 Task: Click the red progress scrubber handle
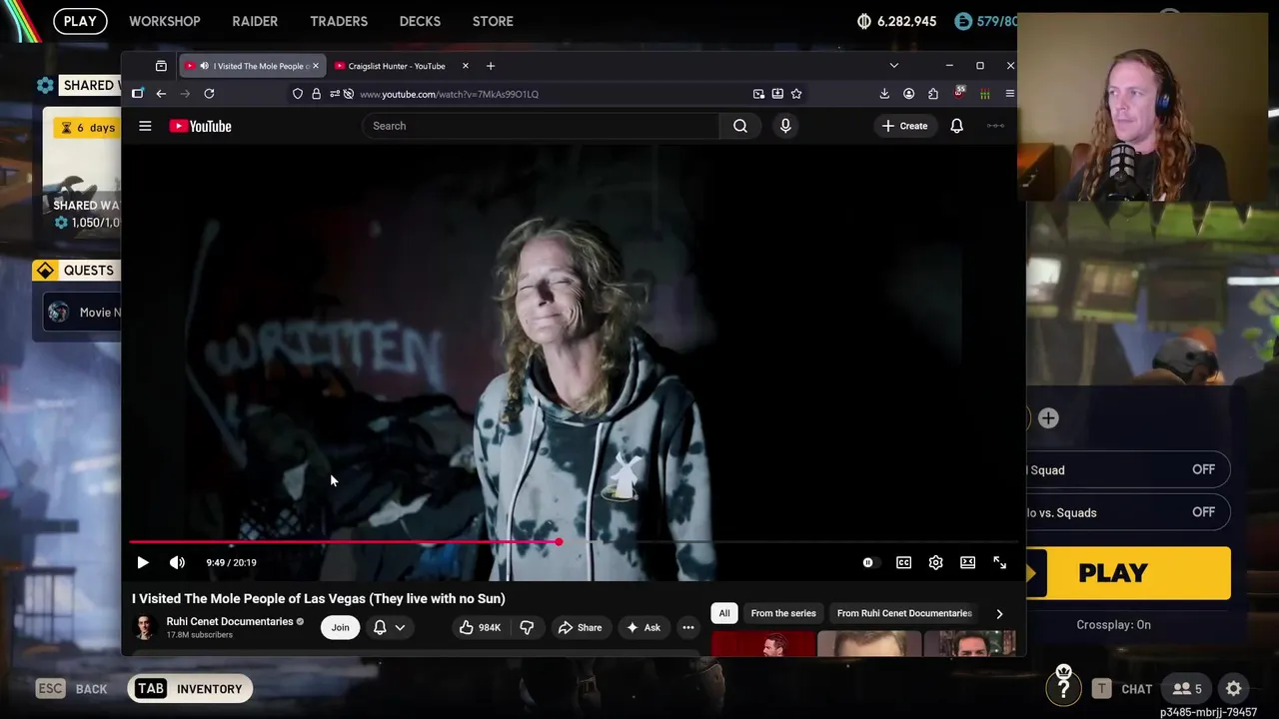pyautogui.click(x=560, y=542)
